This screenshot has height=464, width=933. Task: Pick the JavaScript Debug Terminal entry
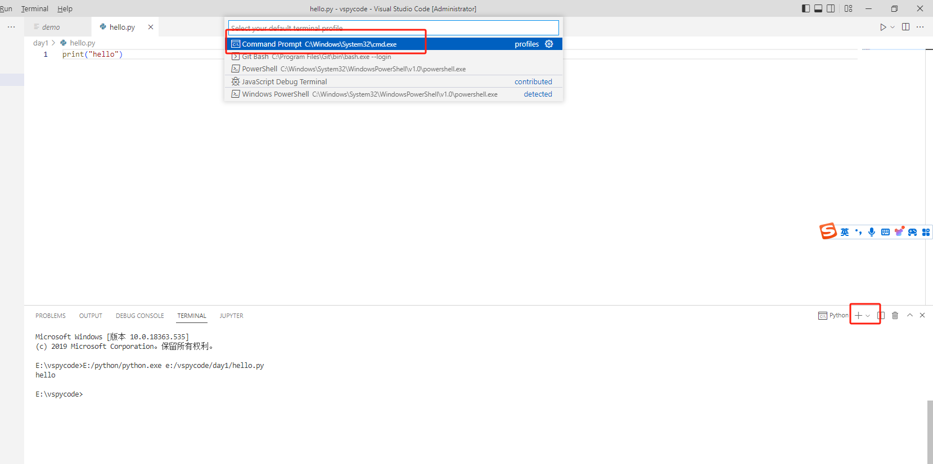tap(394, 81)
